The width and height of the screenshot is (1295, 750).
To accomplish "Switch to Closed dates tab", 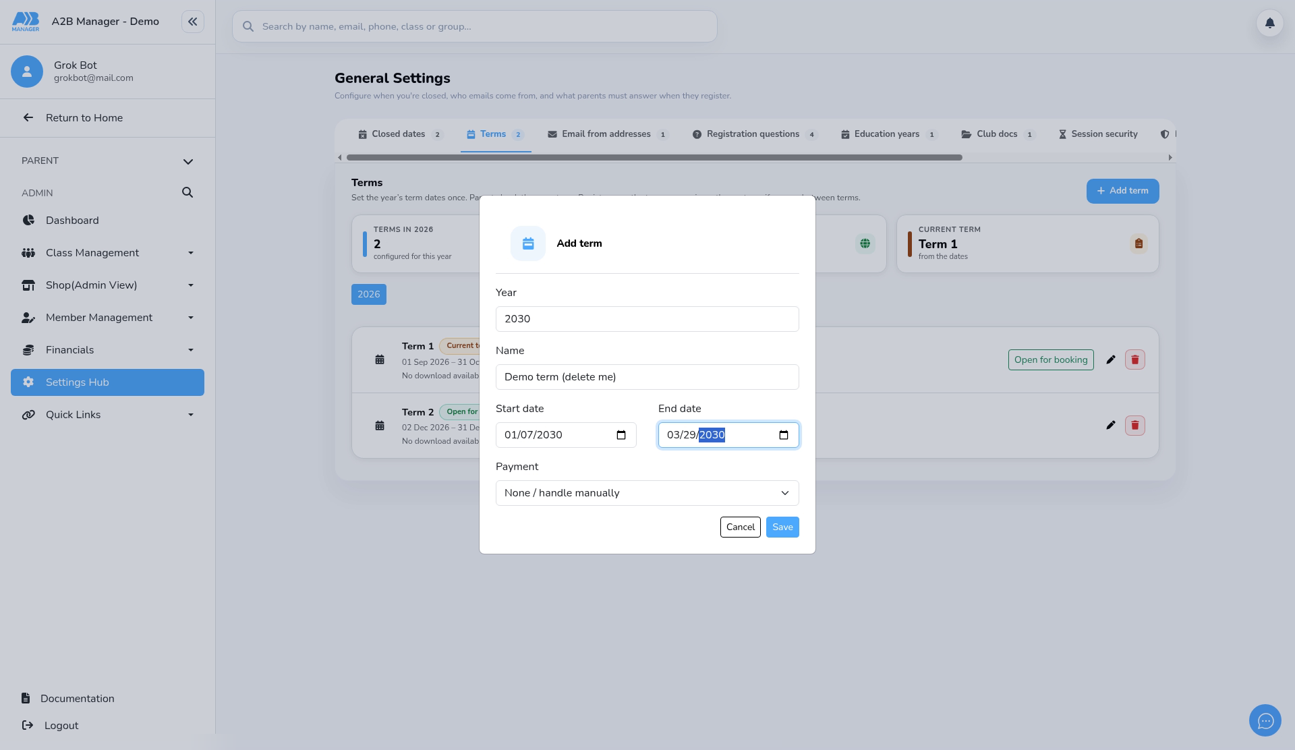I will (401, 134).
